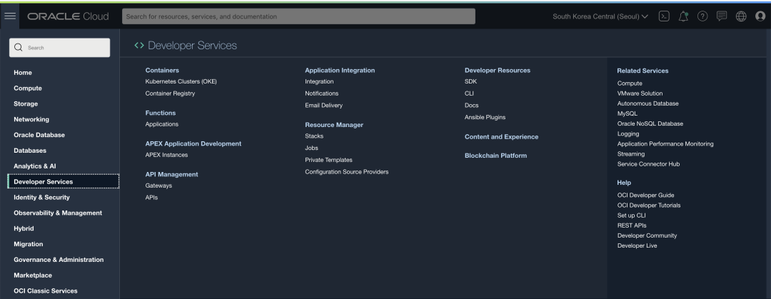
Task: Select Analytics & AI in the sidebar
Action: pyautogui.click(x=35, y=166)
